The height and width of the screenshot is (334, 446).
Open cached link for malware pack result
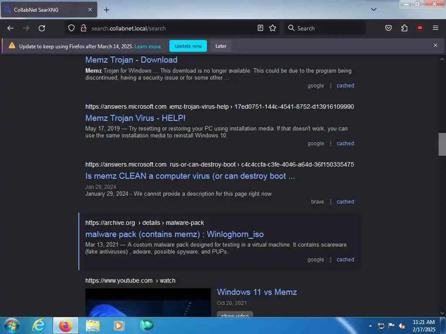[345, 260]
